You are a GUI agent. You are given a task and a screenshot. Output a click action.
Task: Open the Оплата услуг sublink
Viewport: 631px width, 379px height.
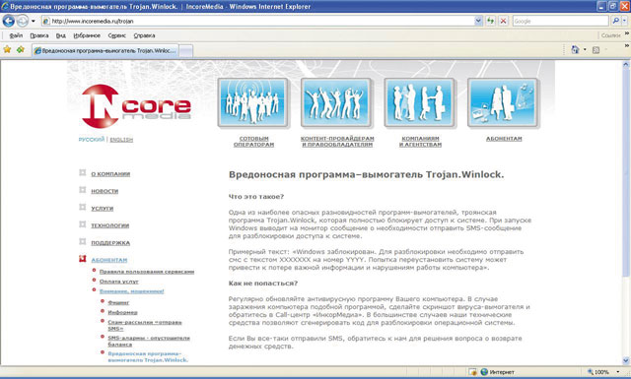[x=118, y=282]
